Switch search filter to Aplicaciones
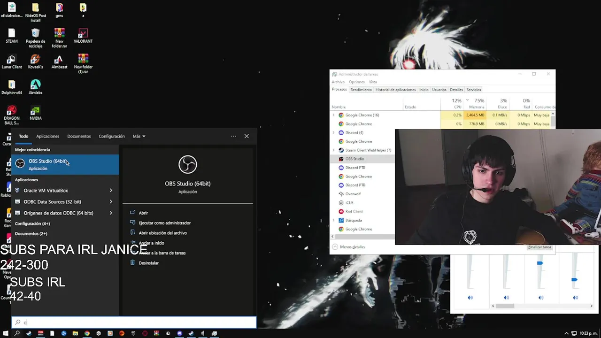The image size is (601, 338). 48,136
